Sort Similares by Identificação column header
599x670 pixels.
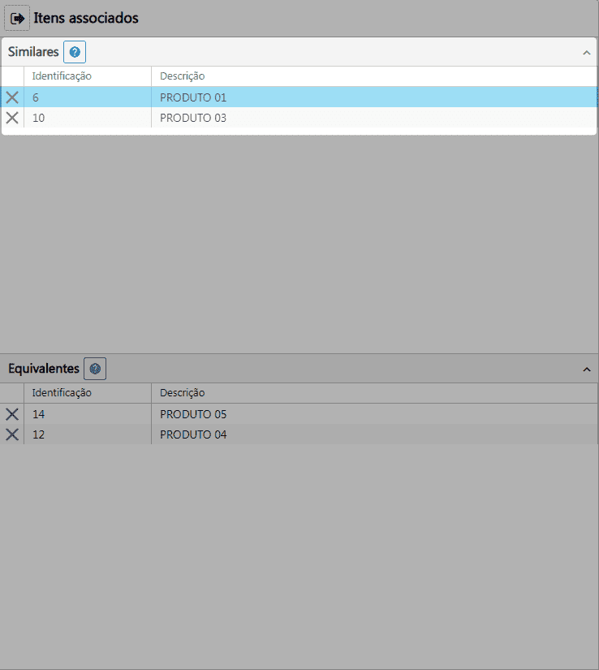[62, 76]
